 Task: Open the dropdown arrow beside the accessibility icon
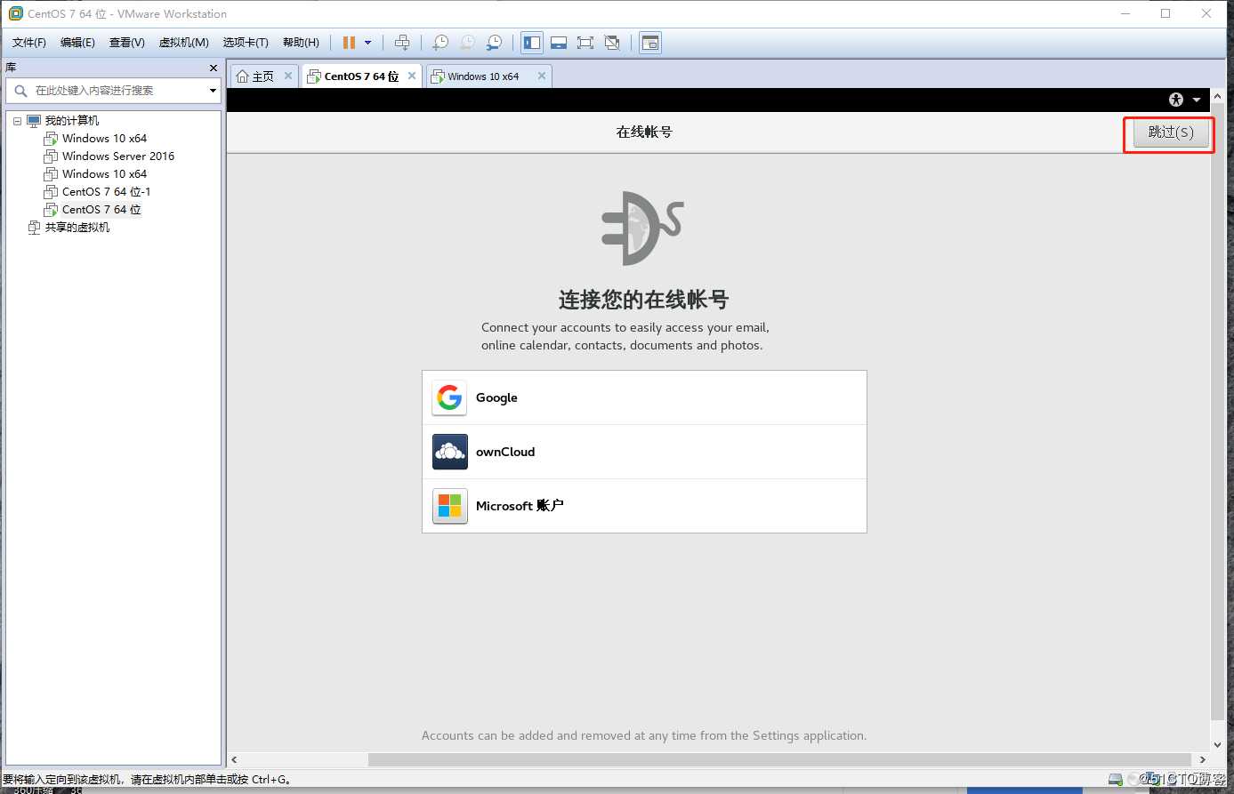(1197, 100)
